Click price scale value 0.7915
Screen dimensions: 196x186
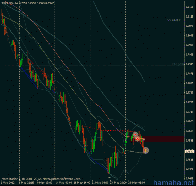click(190, 64)
